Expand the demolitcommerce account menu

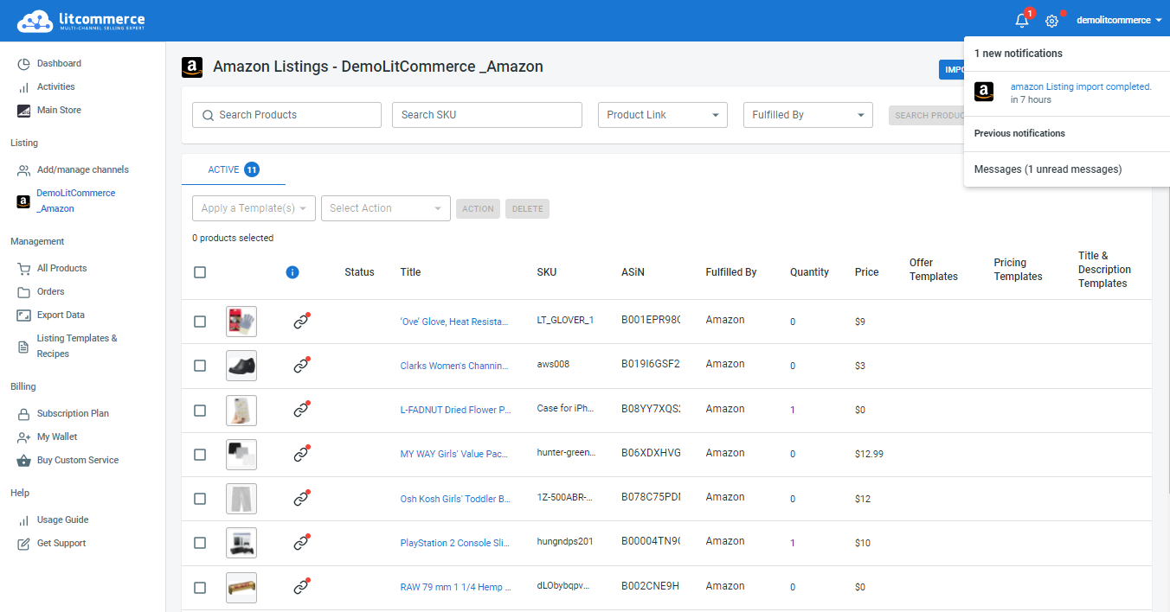(x=1120, y=21)
